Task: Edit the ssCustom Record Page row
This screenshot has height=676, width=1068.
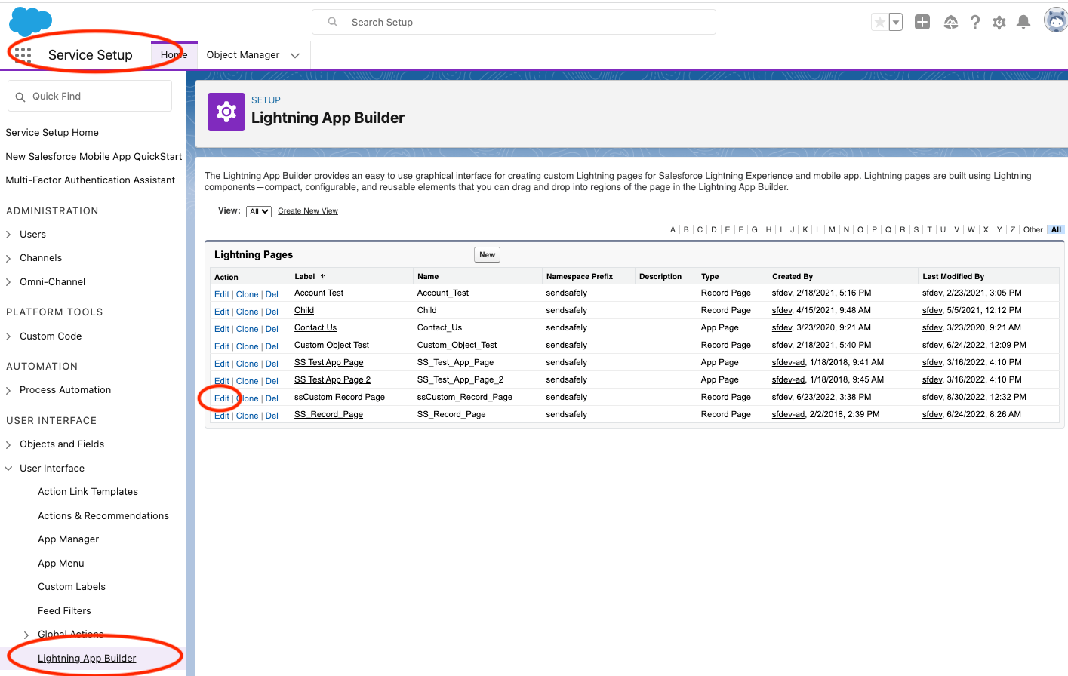Action: pos(222,398)
